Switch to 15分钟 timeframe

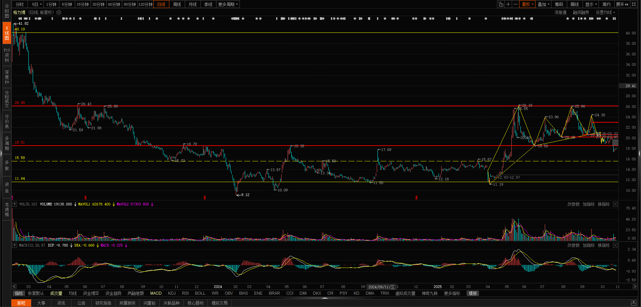pyautogui.click(x=83, y=4)
